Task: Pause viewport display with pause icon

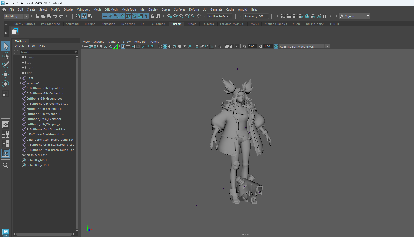Action: pyautogui.click(x=325, y=16)
